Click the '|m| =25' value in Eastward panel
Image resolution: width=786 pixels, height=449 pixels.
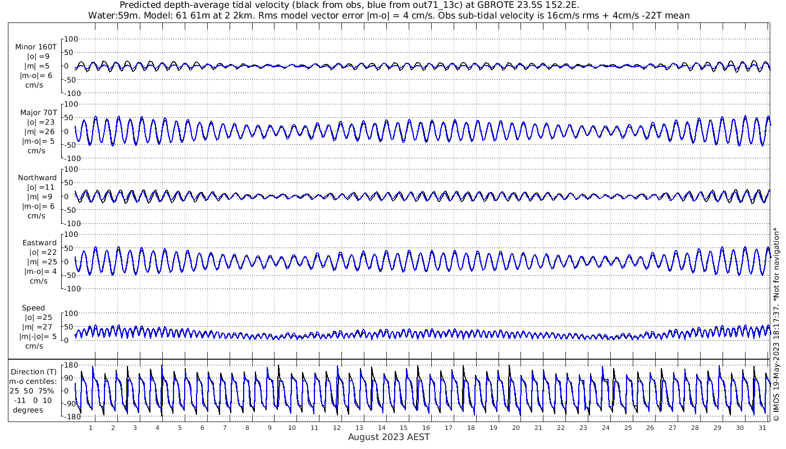coord(41,262)
